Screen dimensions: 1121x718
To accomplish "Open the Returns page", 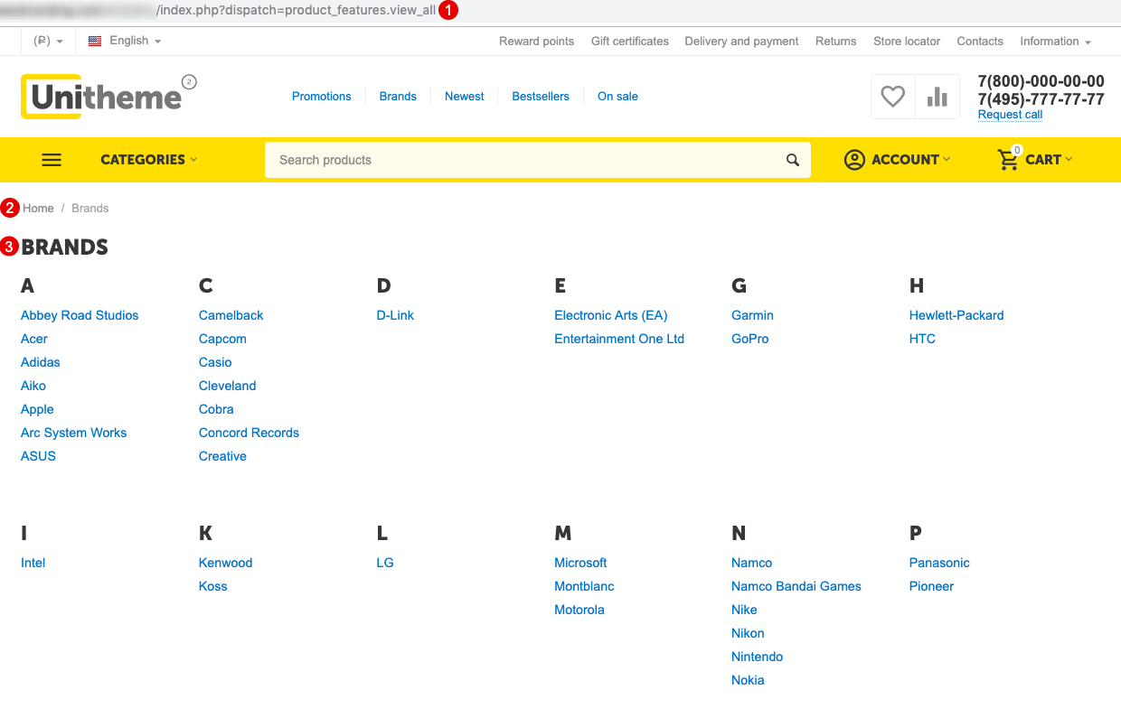I will (x=835, y=41).
